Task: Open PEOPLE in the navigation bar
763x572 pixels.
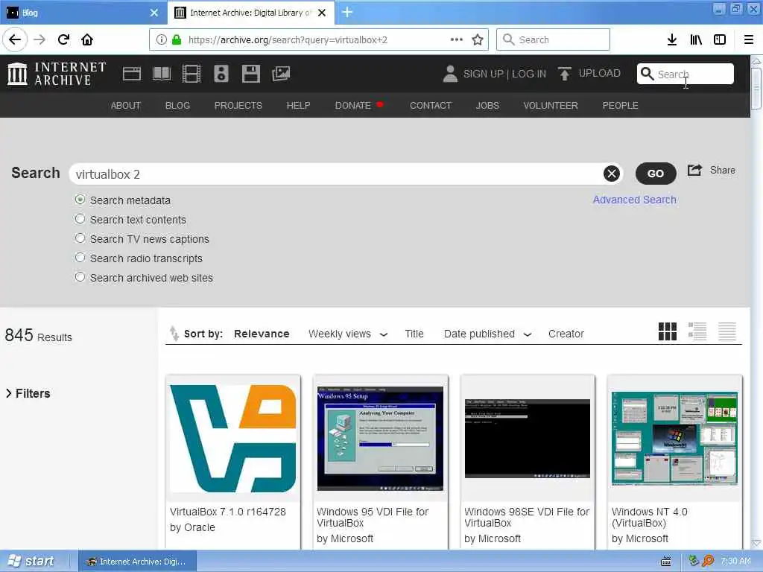Action: coord(621,106)
